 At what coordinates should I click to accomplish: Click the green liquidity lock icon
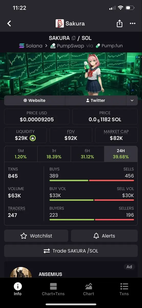[x=33, y=138]
